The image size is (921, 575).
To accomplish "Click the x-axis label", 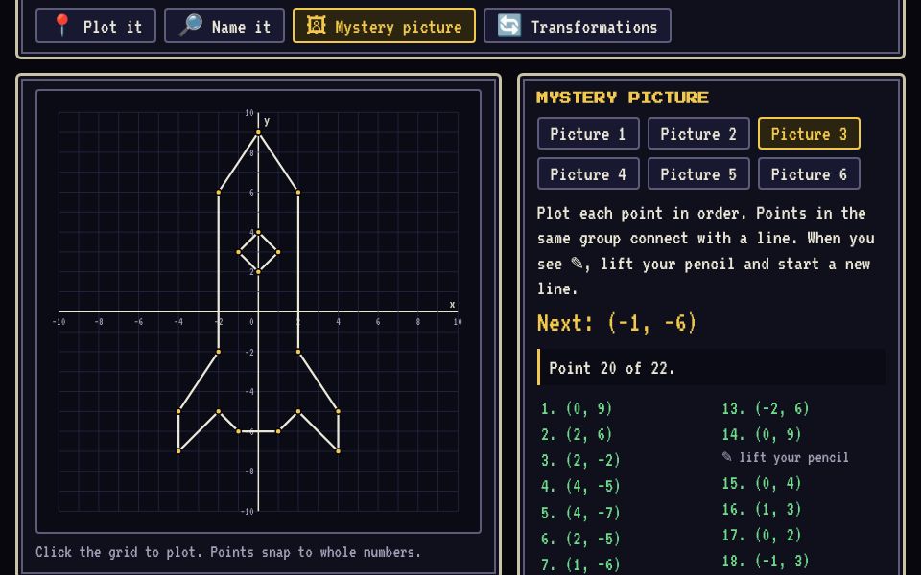I will click(x=452, y=304).
